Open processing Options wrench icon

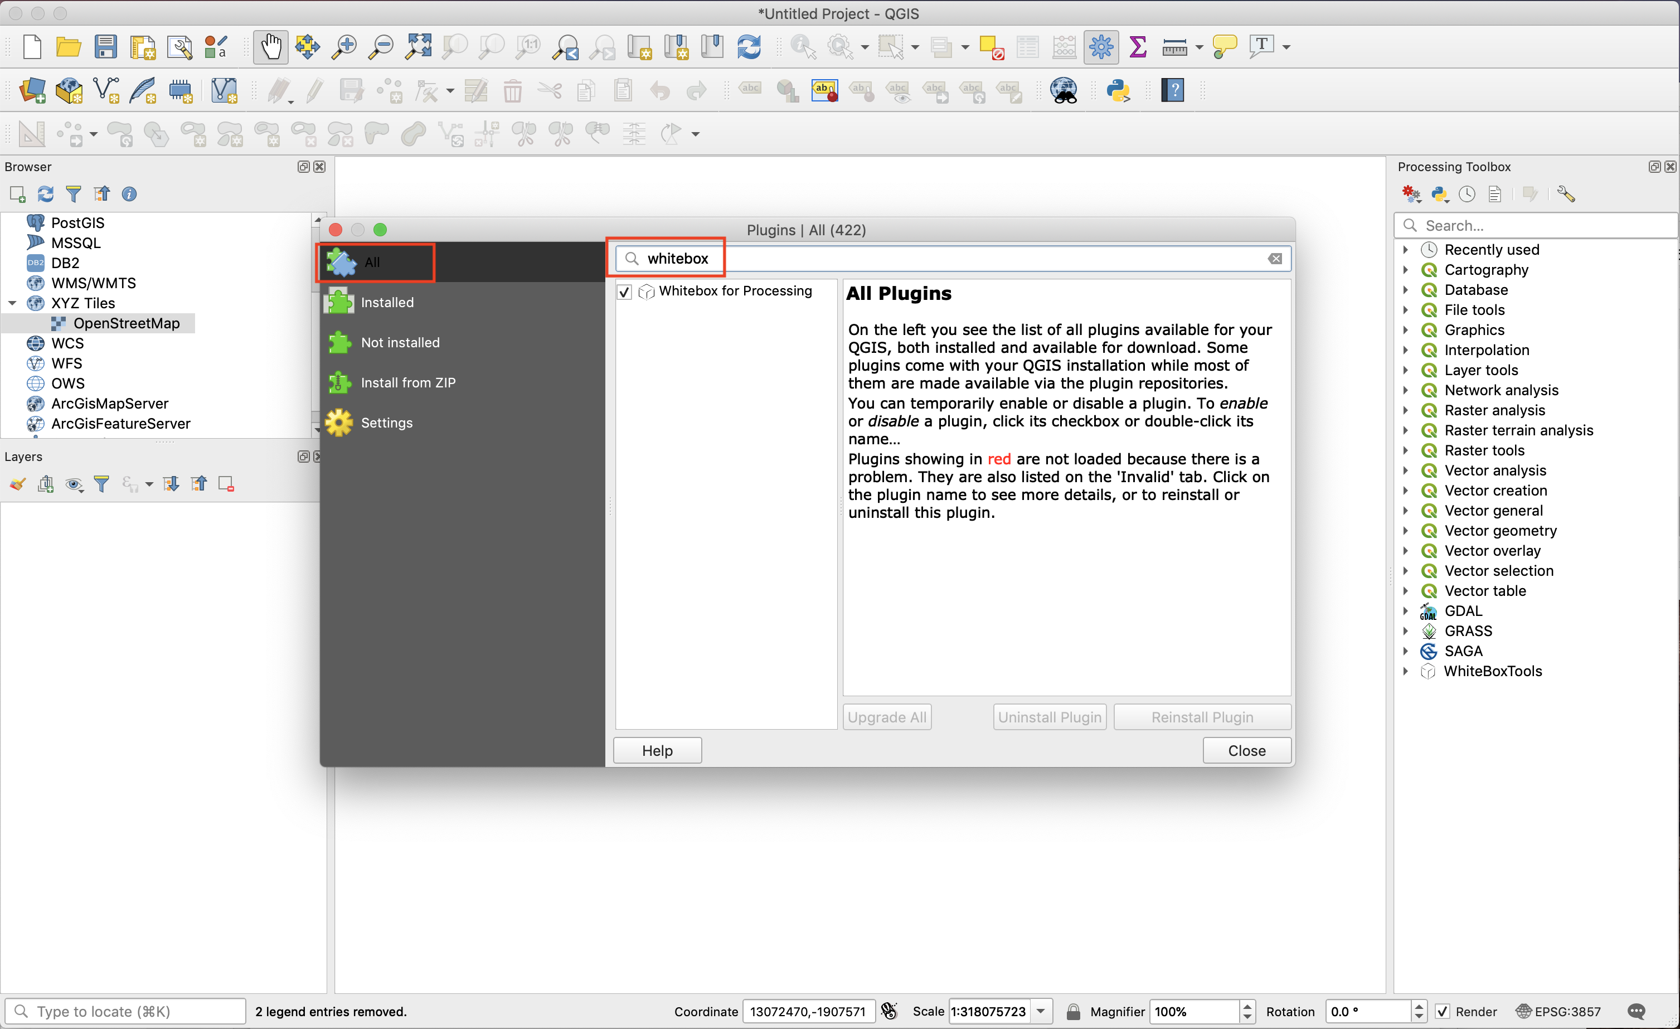point(1566,195)
